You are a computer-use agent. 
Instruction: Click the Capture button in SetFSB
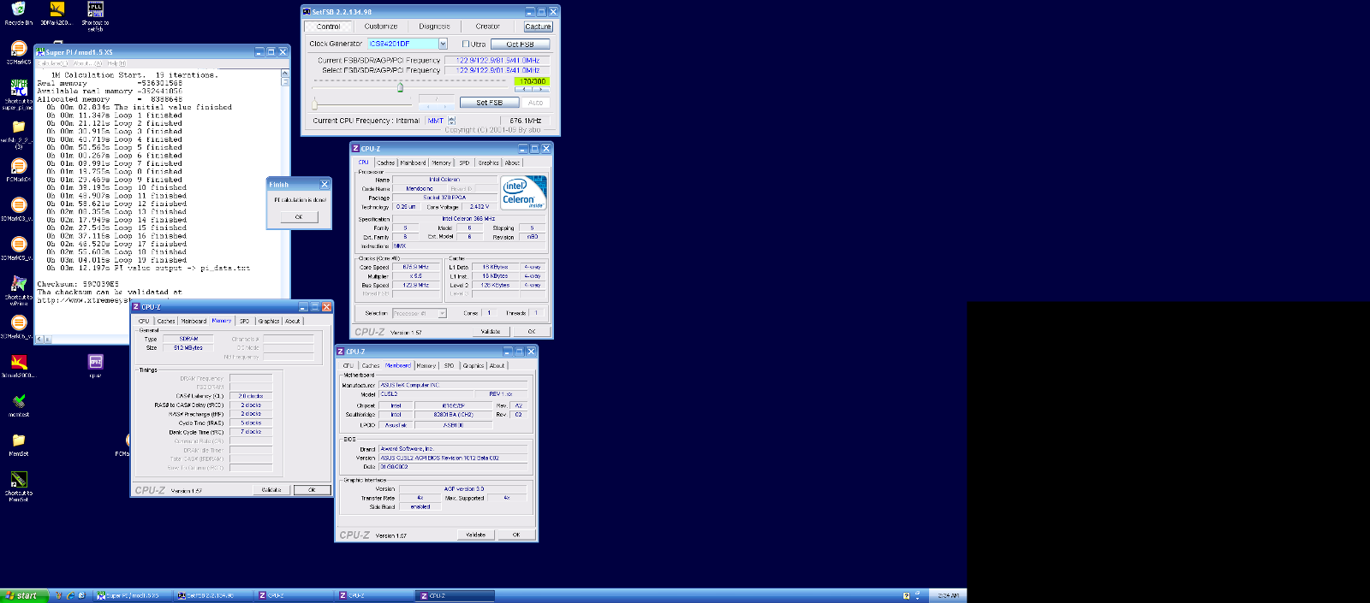[539, 27]
